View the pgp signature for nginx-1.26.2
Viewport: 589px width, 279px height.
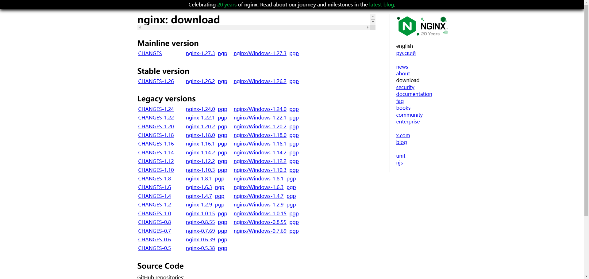(x=222, y=81)
